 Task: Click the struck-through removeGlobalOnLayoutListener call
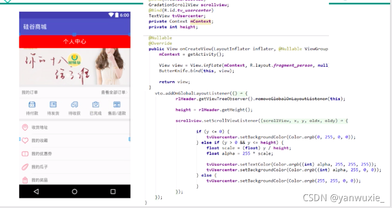click(291, 99)
